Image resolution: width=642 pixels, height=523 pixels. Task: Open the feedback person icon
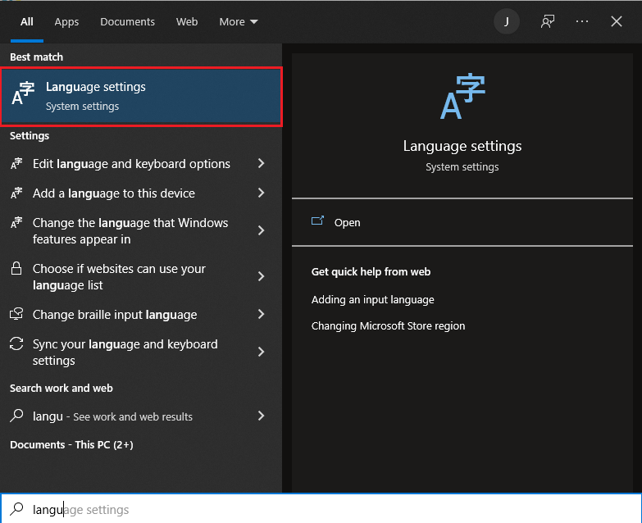pyautogui.click(x=548, y=21)
